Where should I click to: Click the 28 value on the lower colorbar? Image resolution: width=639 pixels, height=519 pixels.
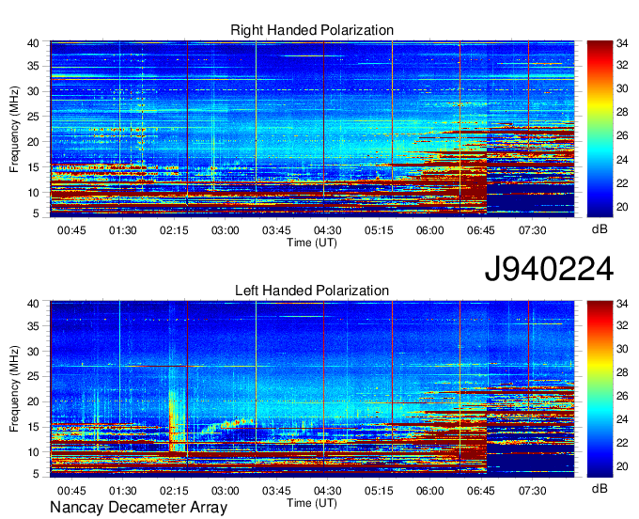coord(622,372)
